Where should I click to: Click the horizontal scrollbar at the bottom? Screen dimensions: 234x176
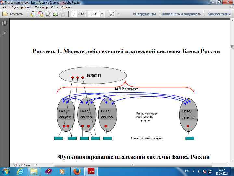[133, 165]
